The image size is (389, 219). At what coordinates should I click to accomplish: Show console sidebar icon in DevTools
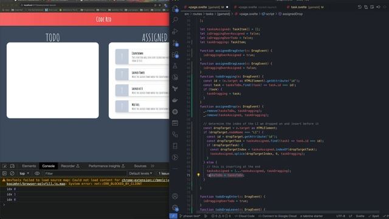(x=4, y=173)
